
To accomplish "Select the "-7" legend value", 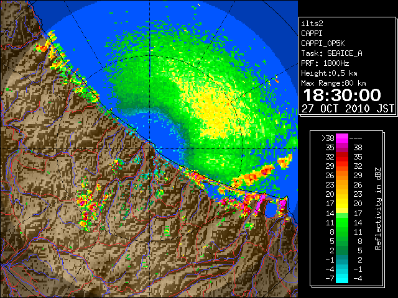I will coord(330,279).
